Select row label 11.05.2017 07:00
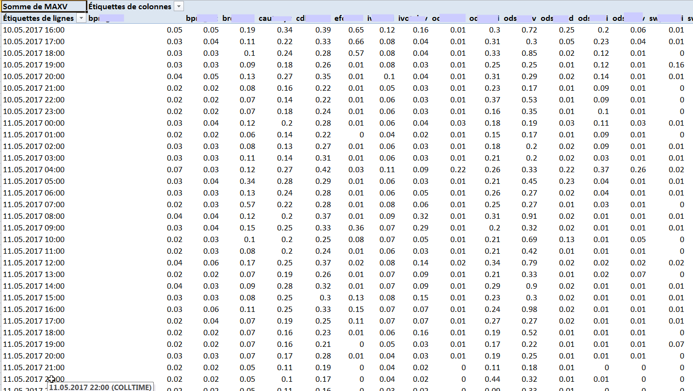Image resolution: width=693 pixels, height=391 pixels. (34, 205)
